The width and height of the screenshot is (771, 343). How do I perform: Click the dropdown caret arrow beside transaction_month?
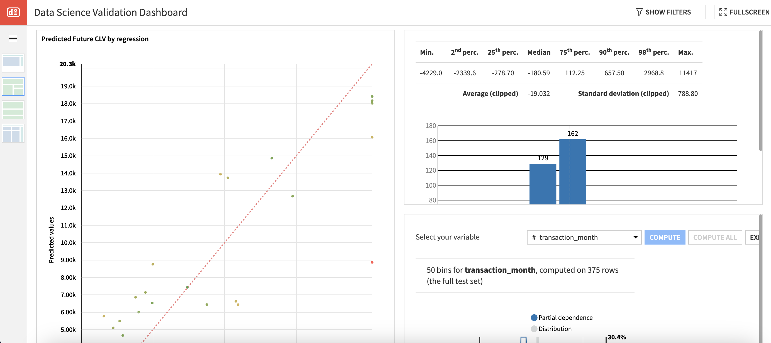pyautogui.click(x=635, y=237)
